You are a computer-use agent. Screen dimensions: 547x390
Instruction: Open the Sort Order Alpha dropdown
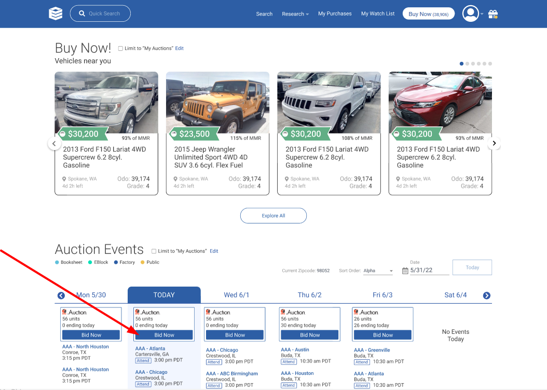pos(378,271)
